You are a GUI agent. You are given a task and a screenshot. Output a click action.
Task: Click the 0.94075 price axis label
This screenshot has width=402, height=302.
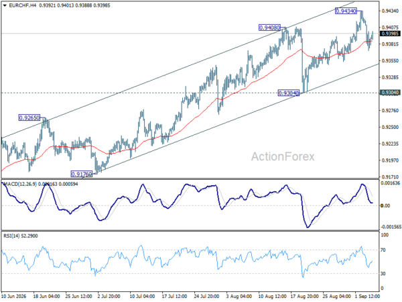(x=390, y=28)
